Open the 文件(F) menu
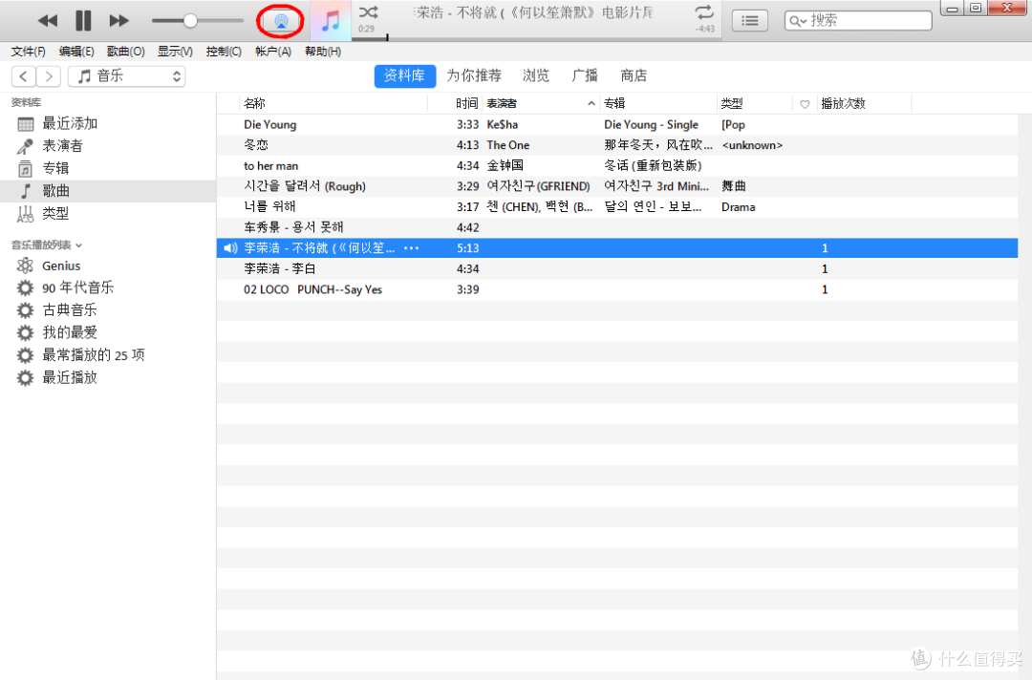 point(29,52)
